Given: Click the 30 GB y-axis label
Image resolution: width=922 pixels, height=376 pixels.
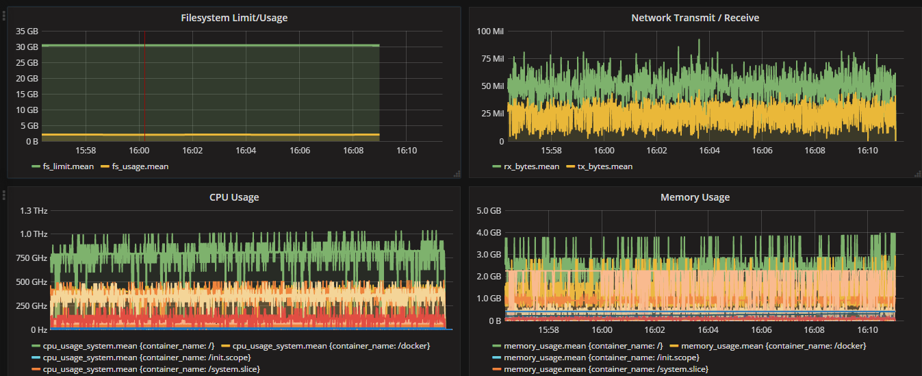Looking at the screenshot, I should point(27,47).
